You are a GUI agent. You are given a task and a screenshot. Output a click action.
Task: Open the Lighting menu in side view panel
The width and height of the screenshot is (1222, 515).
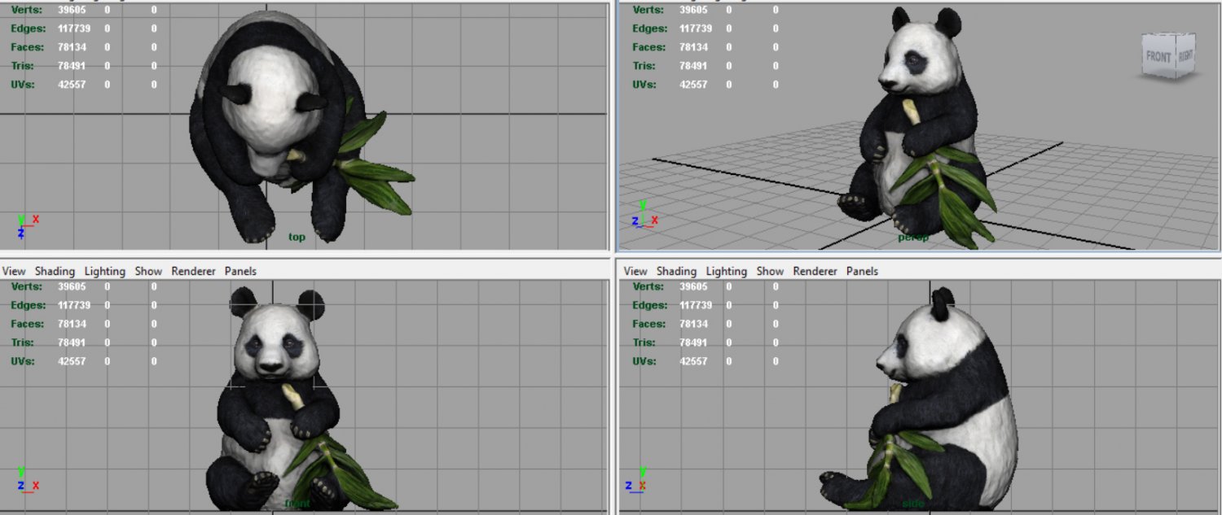[x=727, y=271]
